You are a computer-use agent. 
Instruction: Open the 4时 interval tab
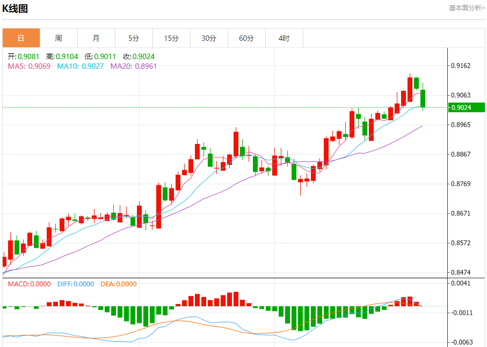[x=284, y=38]
